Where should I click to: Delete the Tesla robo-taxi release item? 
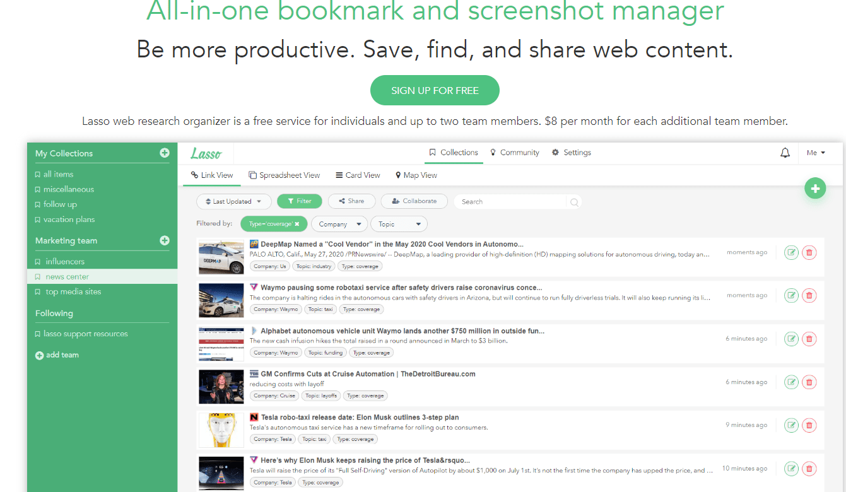(x=809, y=425)
